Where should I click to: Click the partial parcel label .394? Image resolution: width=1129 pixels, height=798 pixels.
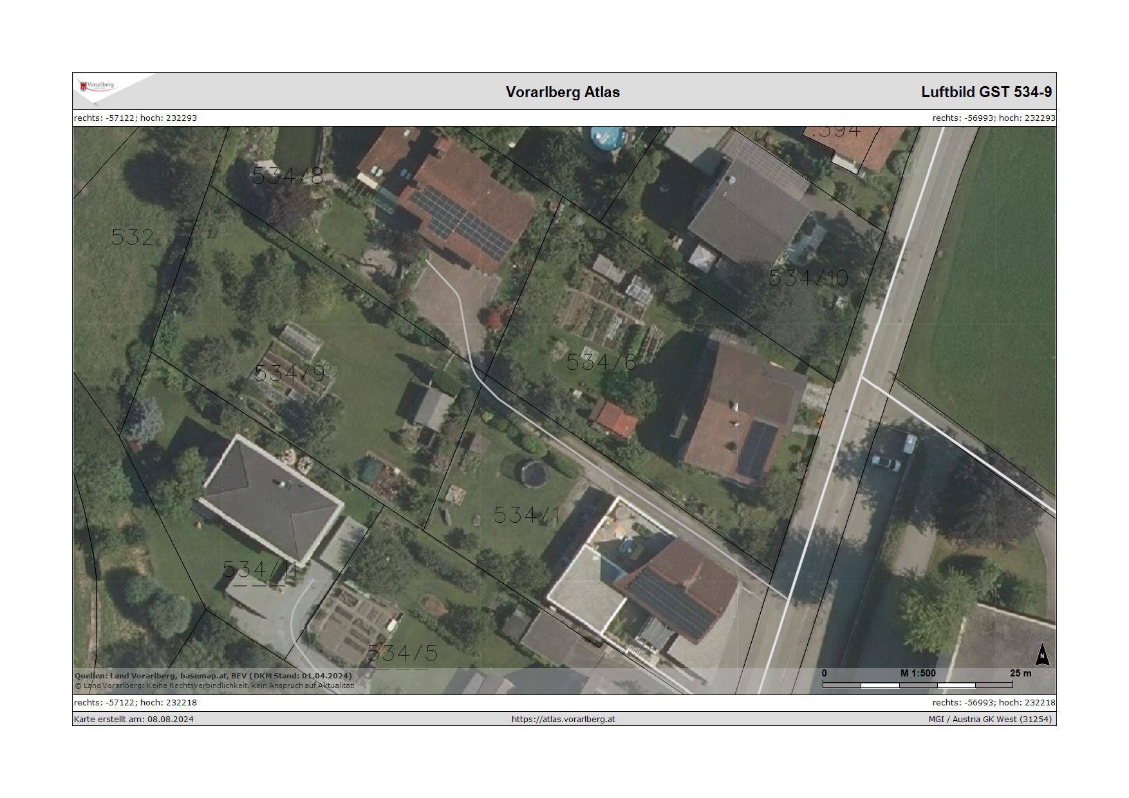pos(835,131)
